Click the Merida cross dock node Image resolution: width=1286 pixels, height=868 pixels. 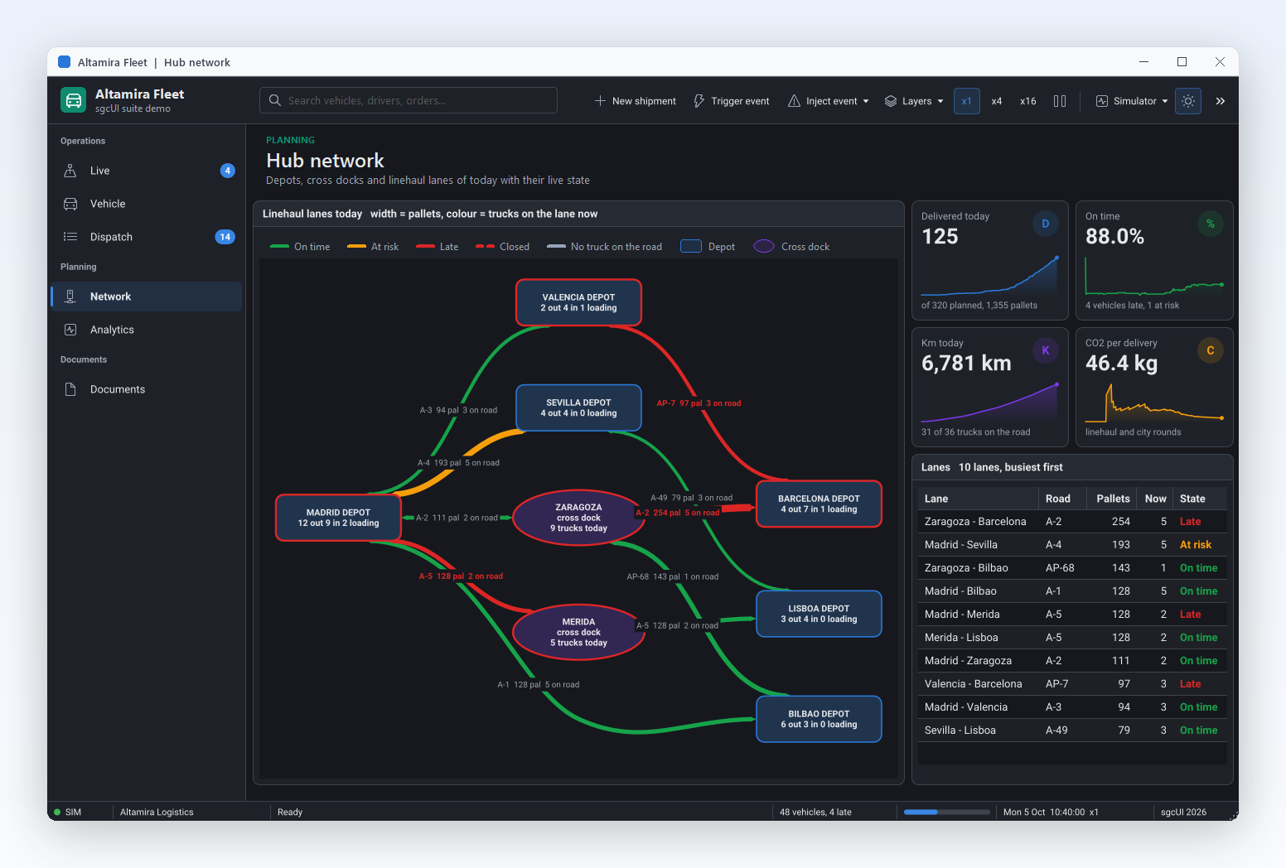pyautogui.click(x=578, y=632)
